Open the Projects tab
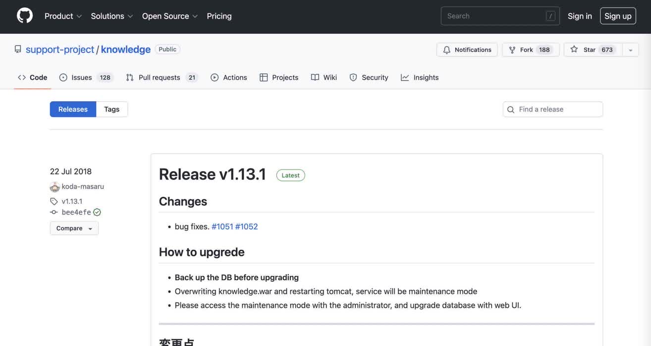 point(279,77)
